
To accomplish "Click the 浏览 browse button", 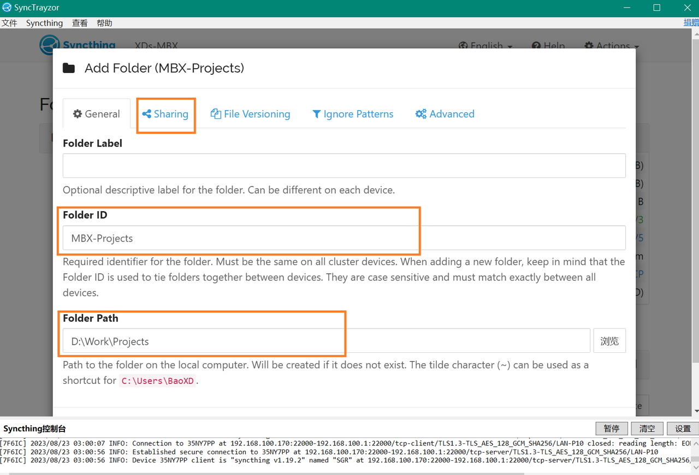I will 609,341.
